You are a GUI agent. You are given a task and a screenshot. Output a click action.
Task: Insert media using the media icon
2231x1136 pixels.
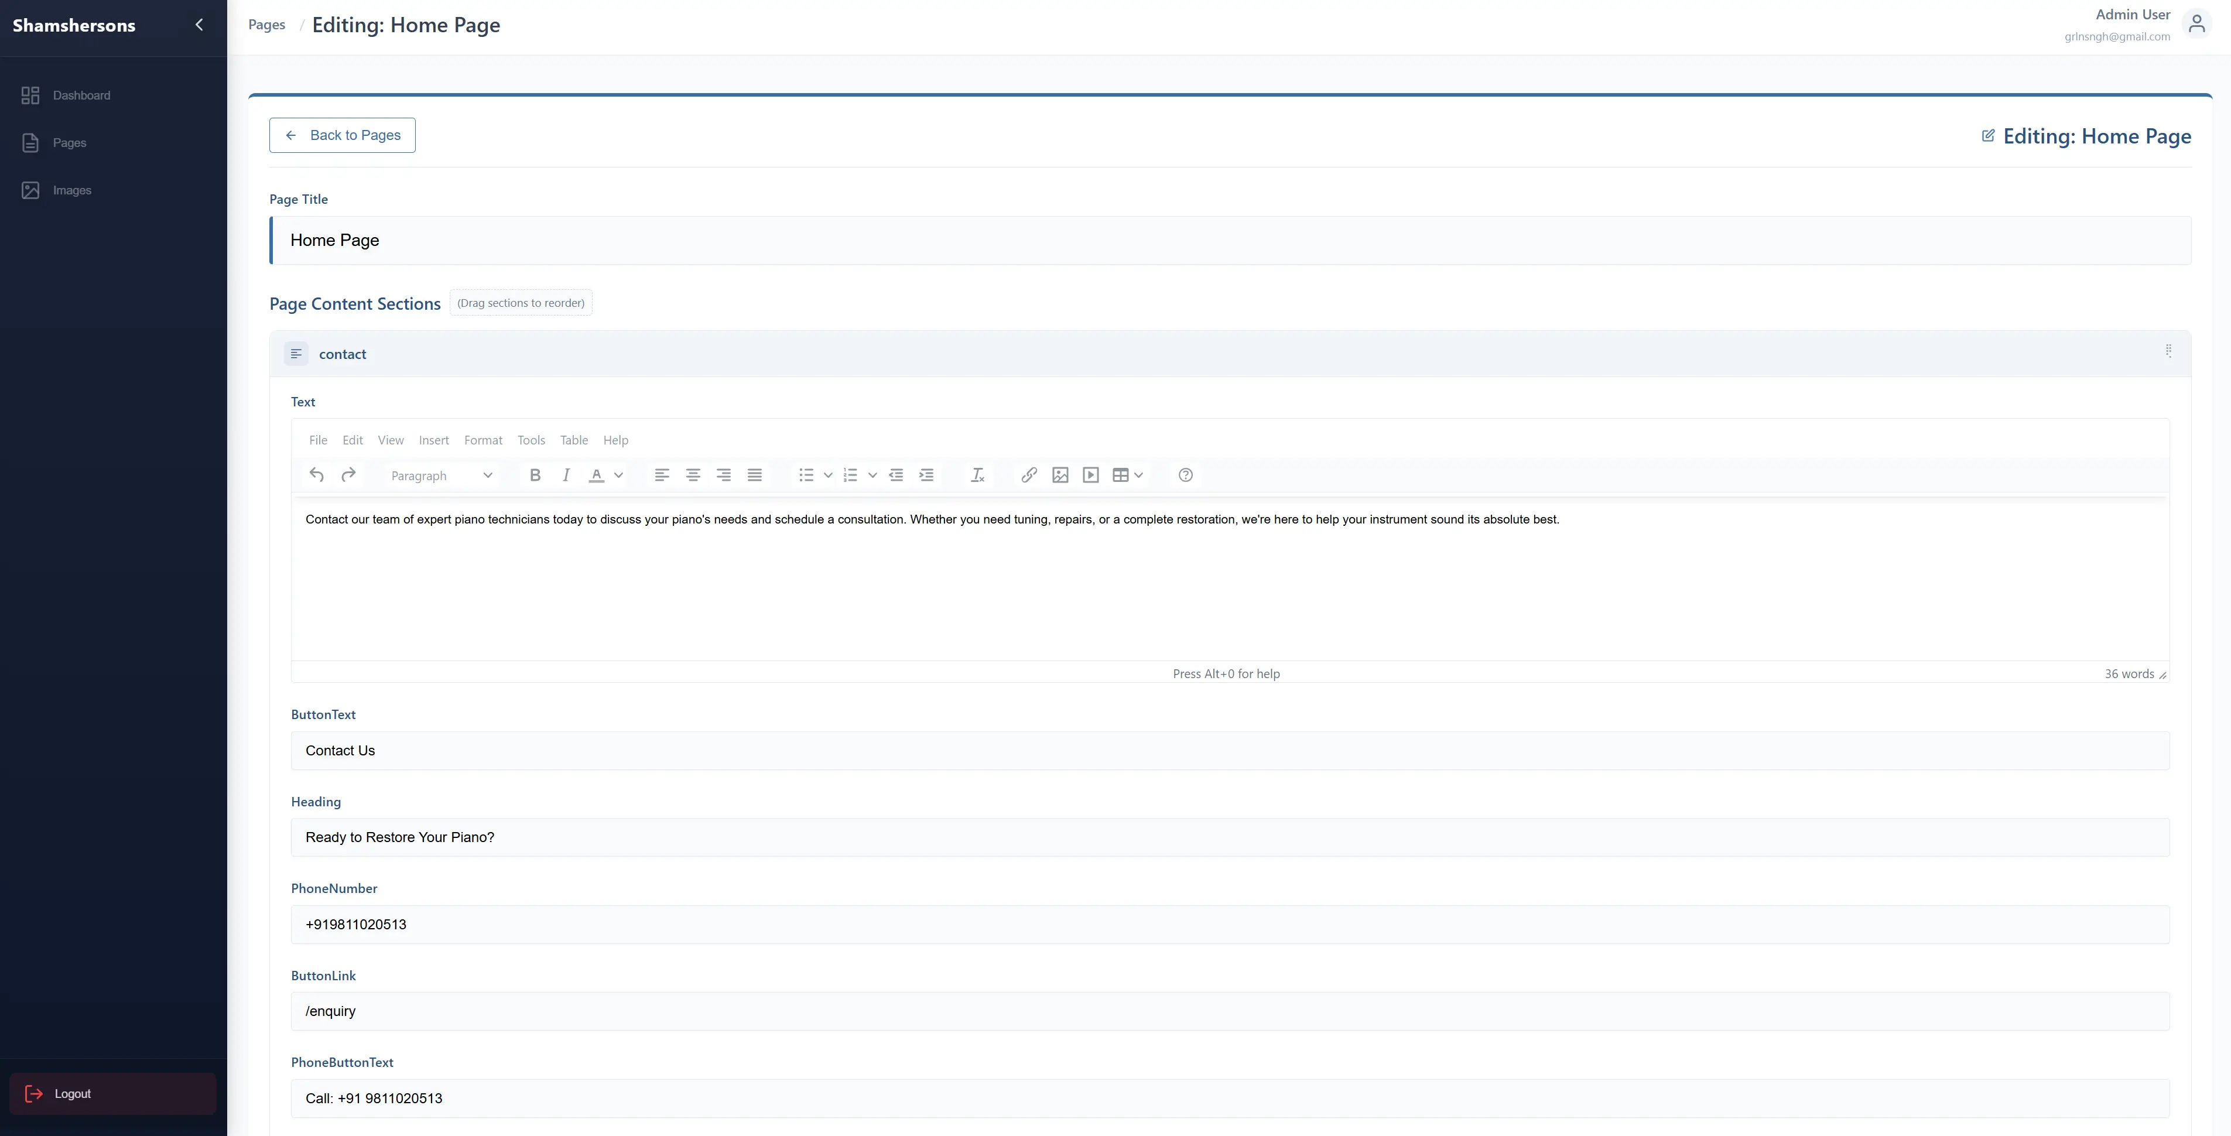click(1090, 474)
